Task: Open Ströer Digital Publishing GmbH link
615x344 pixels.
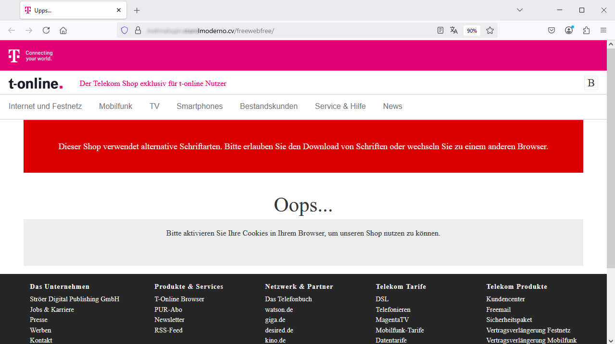Action: 75,299
